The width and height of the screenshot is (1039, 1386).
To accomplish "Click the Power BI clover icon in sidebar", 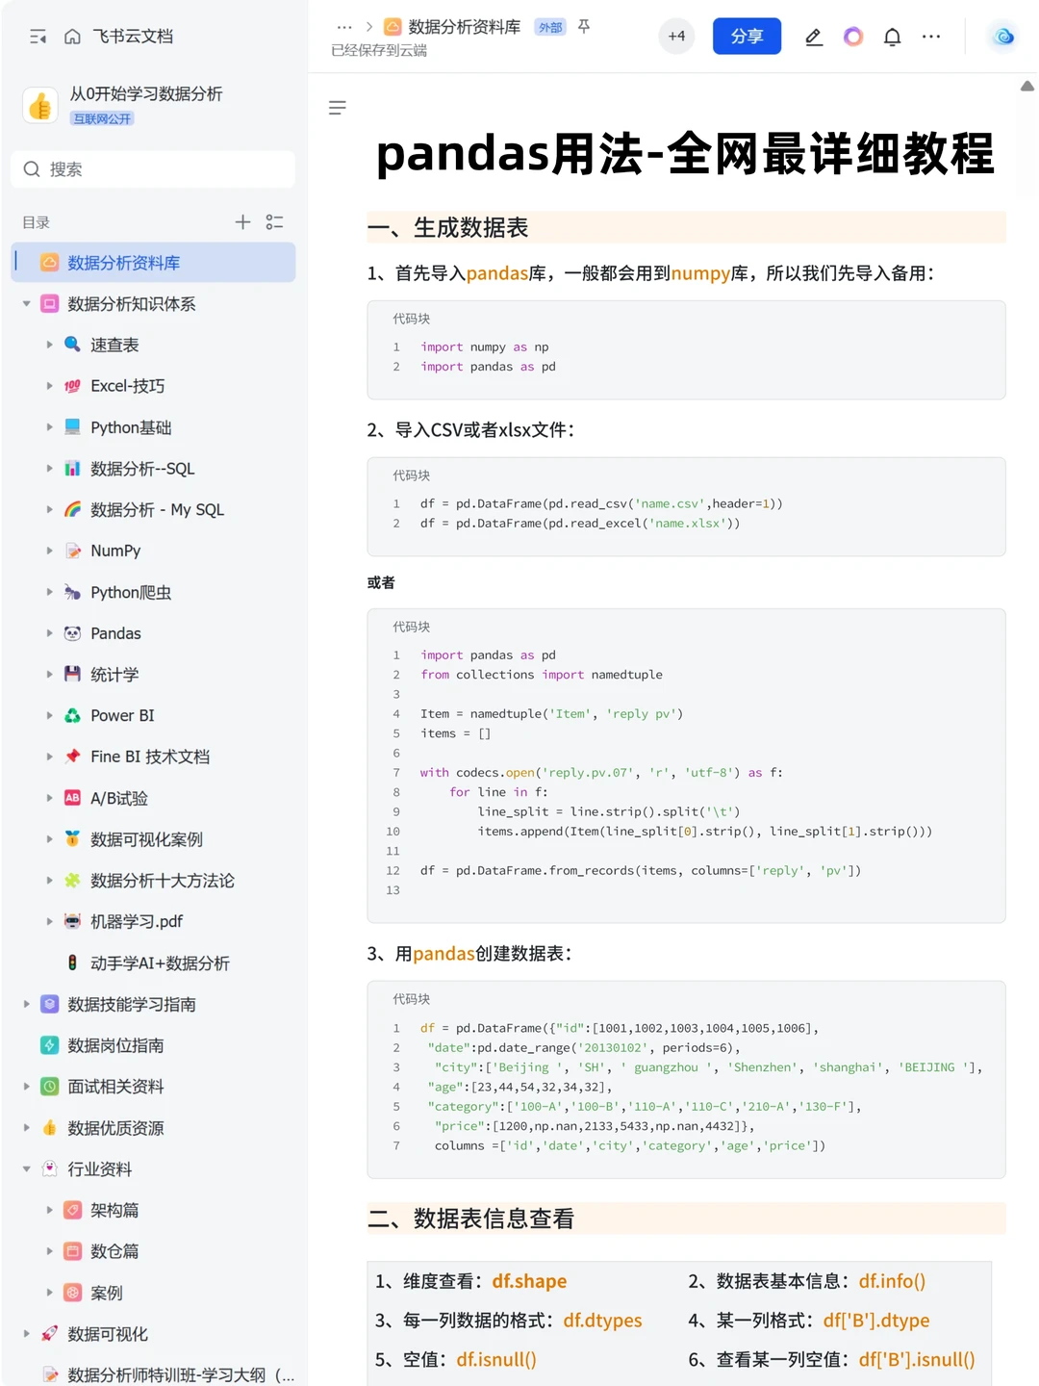I will click(x=72, y=715).
